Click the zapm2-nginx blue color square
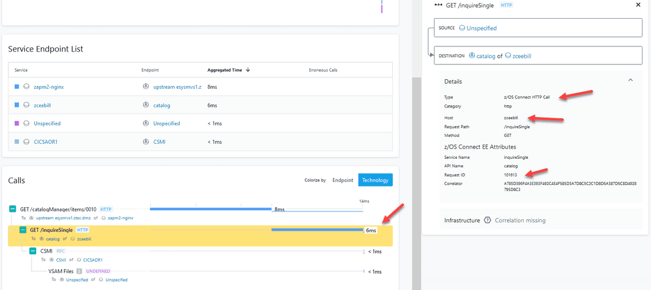651x290 pixels. [x=16, y=87]
